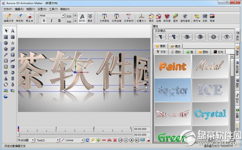Click the 编辑文字 edit text pencil icon

tap(9, 18)
